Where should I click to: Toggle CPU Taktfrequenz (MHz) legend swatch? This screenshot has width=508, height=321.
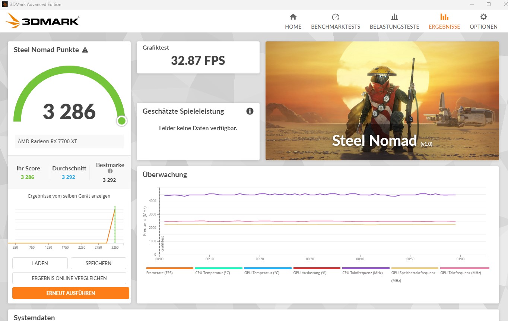(366, 268)
